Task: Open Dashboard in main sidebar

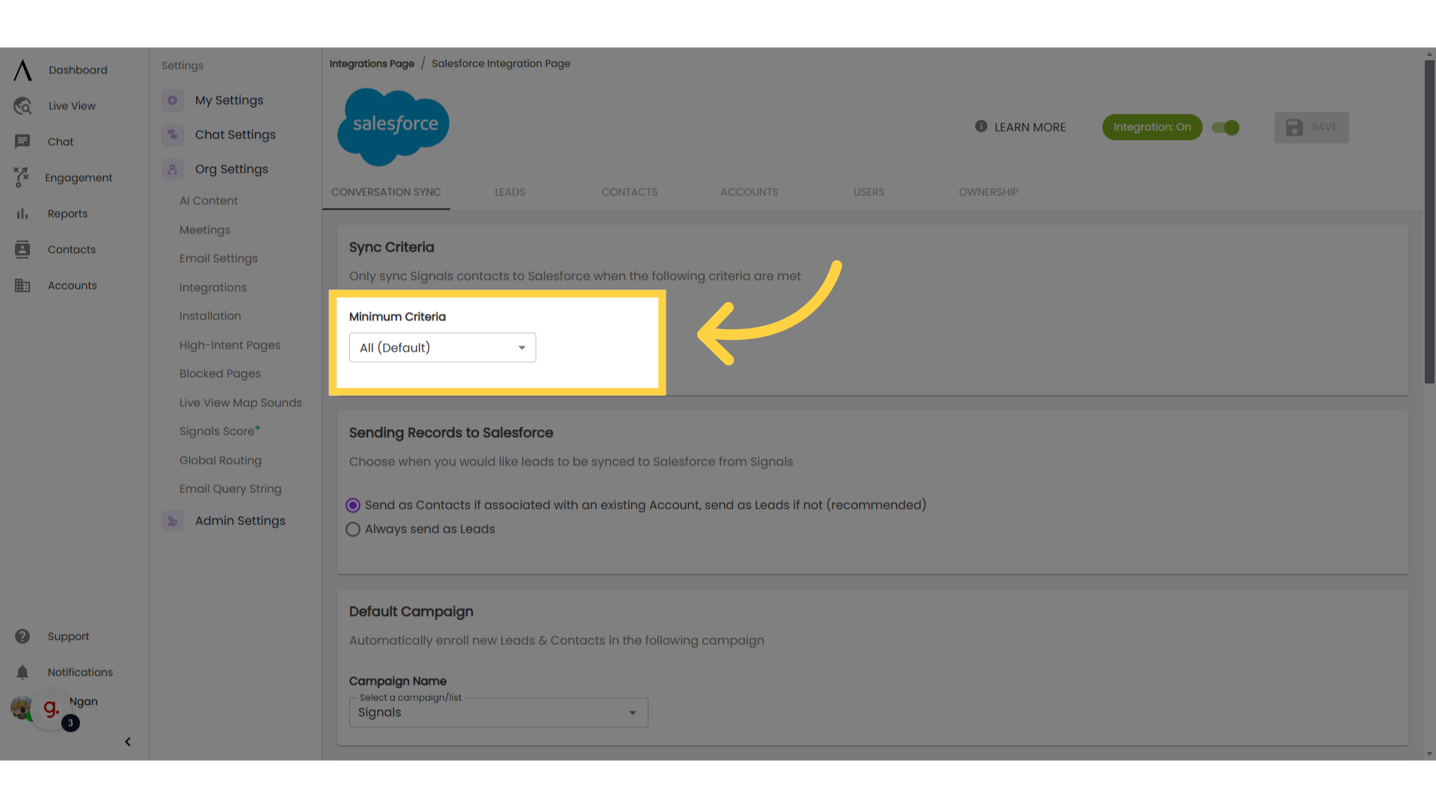Action: click(78, 70)
